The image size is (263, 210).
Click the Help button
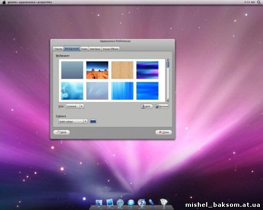62,132
